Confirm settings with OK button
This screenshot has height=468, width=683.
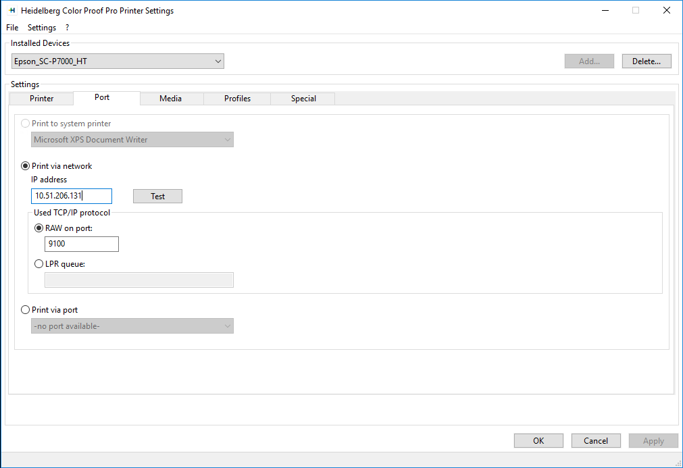(538, 440)
